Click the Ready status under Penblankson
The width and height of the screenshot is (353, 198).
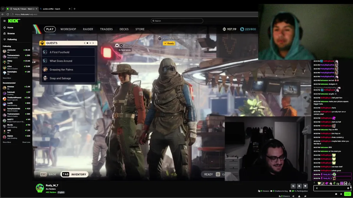169,43
